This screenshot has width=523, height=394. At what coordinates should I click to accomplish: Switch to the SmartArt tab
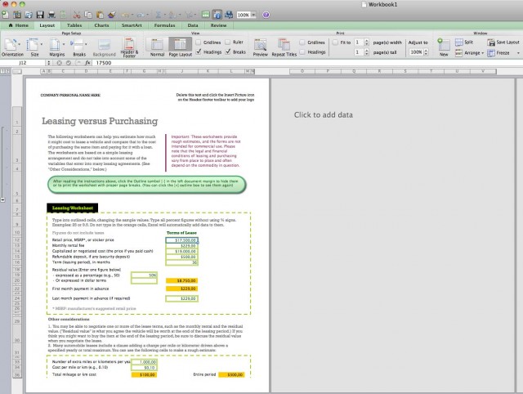132,25
